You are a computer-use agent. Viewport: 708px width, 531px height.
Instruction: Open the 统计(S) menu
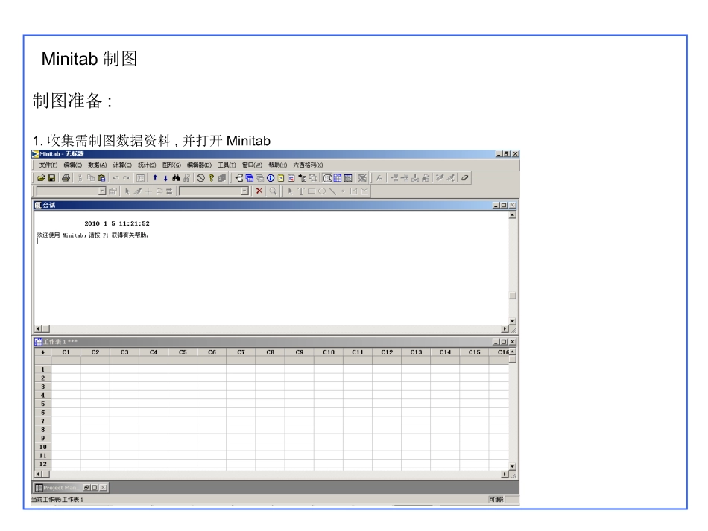(146, 165)
